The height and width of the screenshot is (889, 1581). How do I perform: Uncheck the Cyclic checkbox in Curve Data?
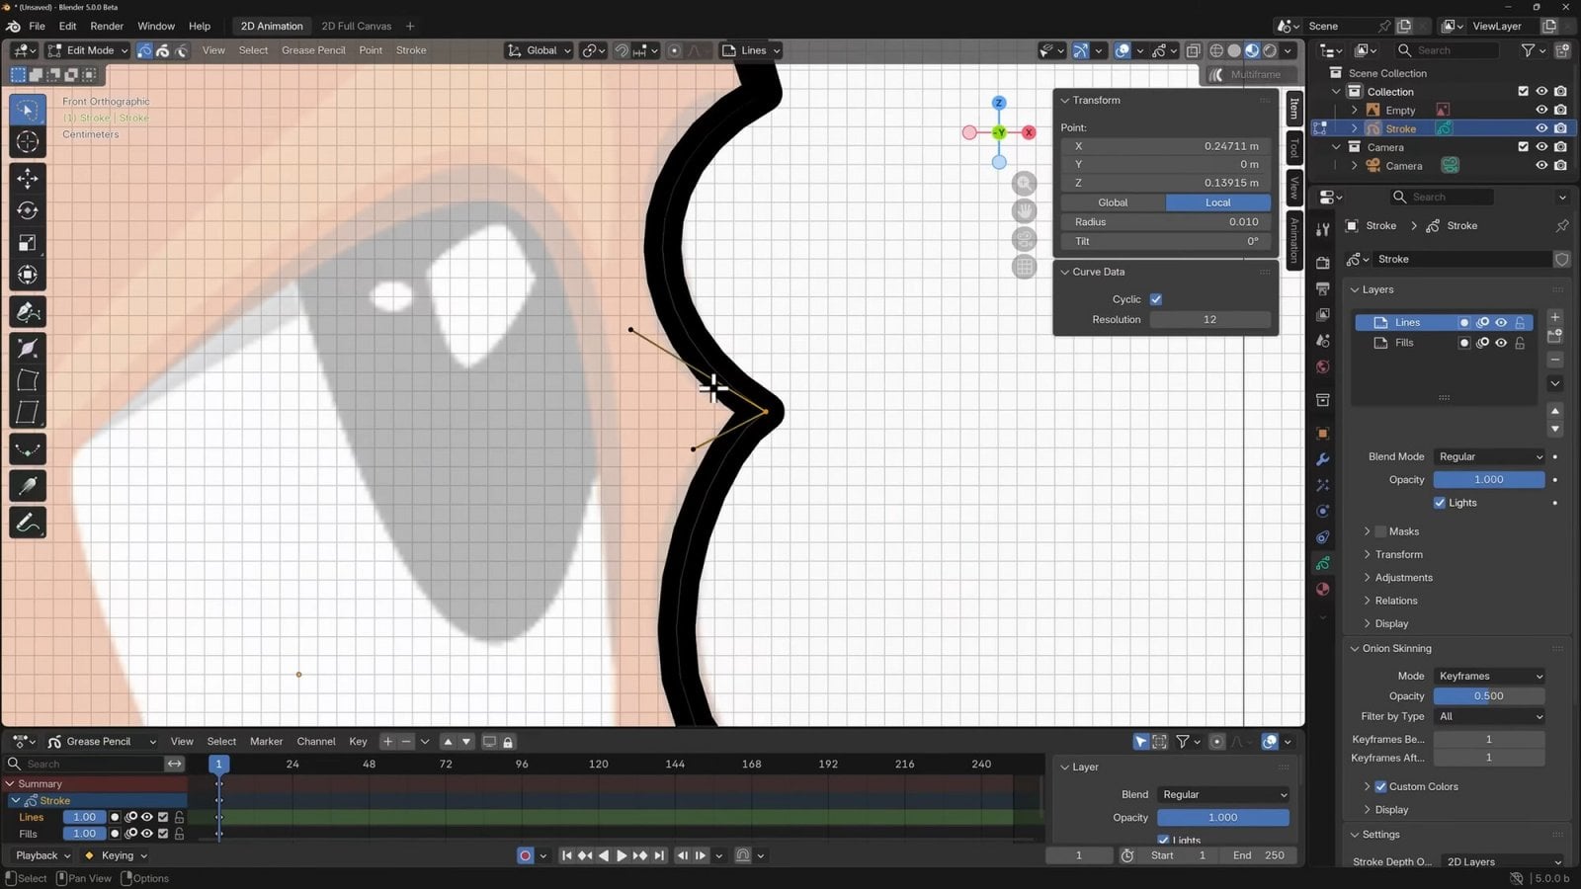[x=1156, y=299]
